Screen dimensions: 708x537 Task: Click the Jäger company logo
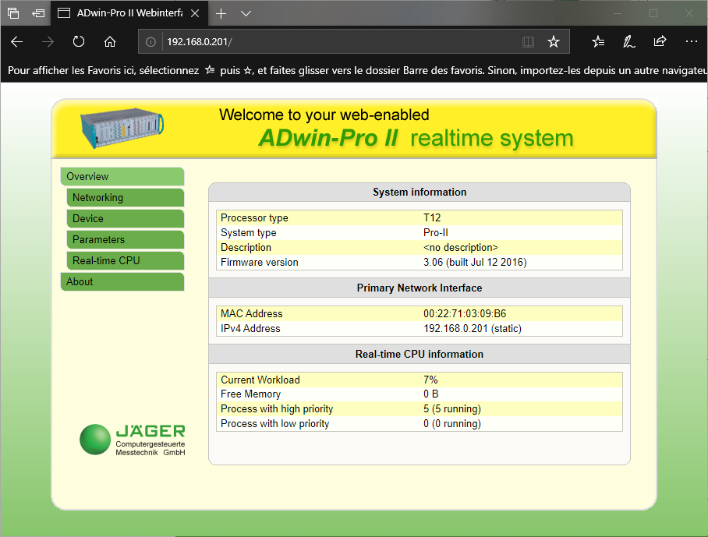pyautogui.click(x=133, y=440)
